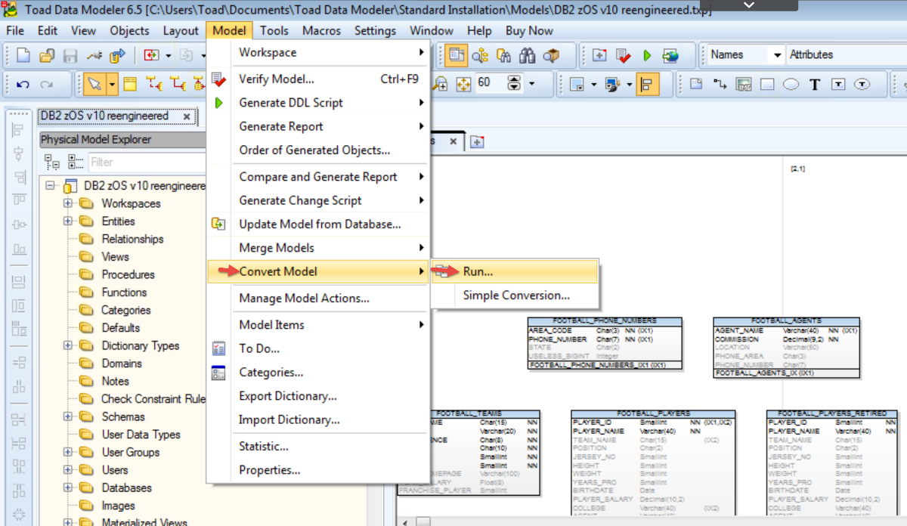Expand the User Groups tree folder
Image resolution: width=907 pixels, height=526 pixels.
pos(68,452)
